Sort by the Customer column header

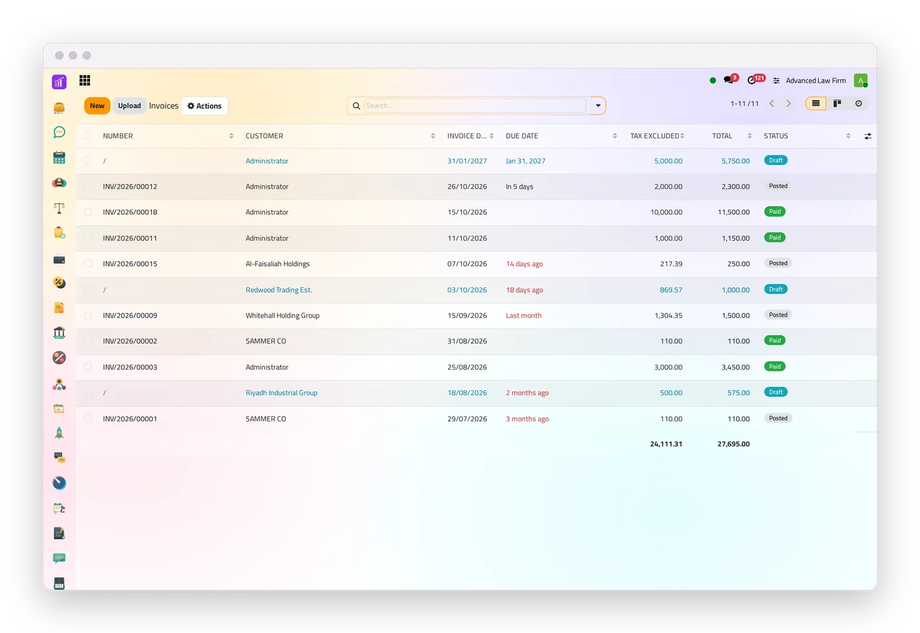point(340,136)
